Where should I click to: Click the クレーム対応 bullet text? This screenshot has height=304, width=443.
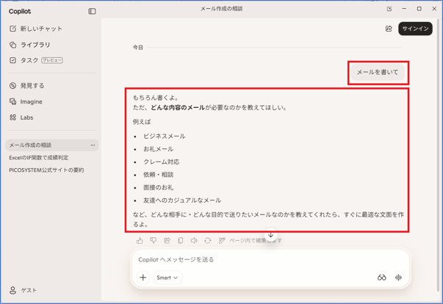click(162, 162)
